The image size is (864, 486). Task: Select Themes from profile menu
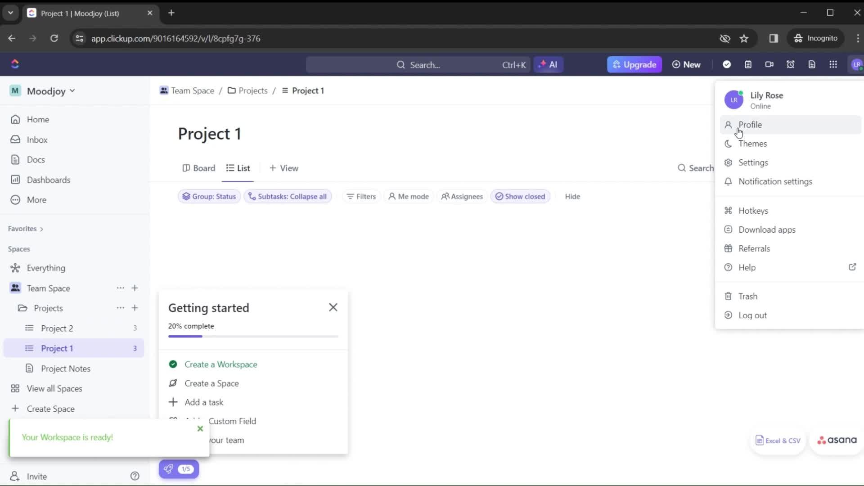coord(752,144)
